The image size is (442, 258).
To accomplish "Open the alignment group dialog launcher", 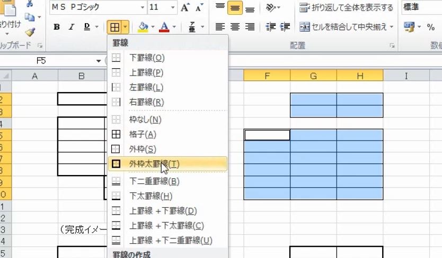I will click(x=392, y=45).
